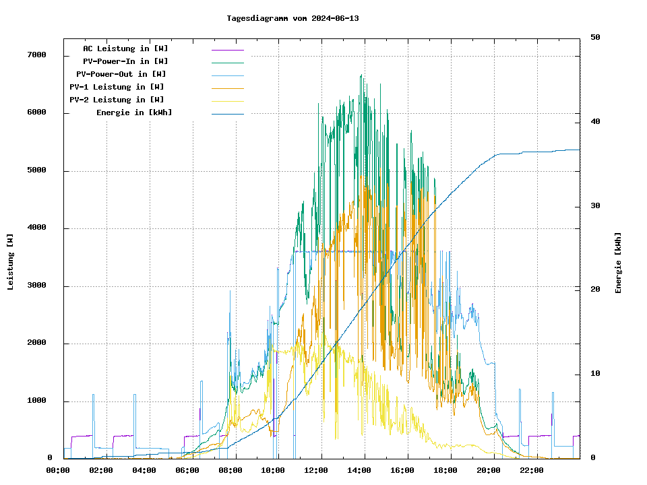The width and height of the screenshot is (647, 485).
Task: Click the purple AC Leistung legend line sample
Action: pos(227,50)
